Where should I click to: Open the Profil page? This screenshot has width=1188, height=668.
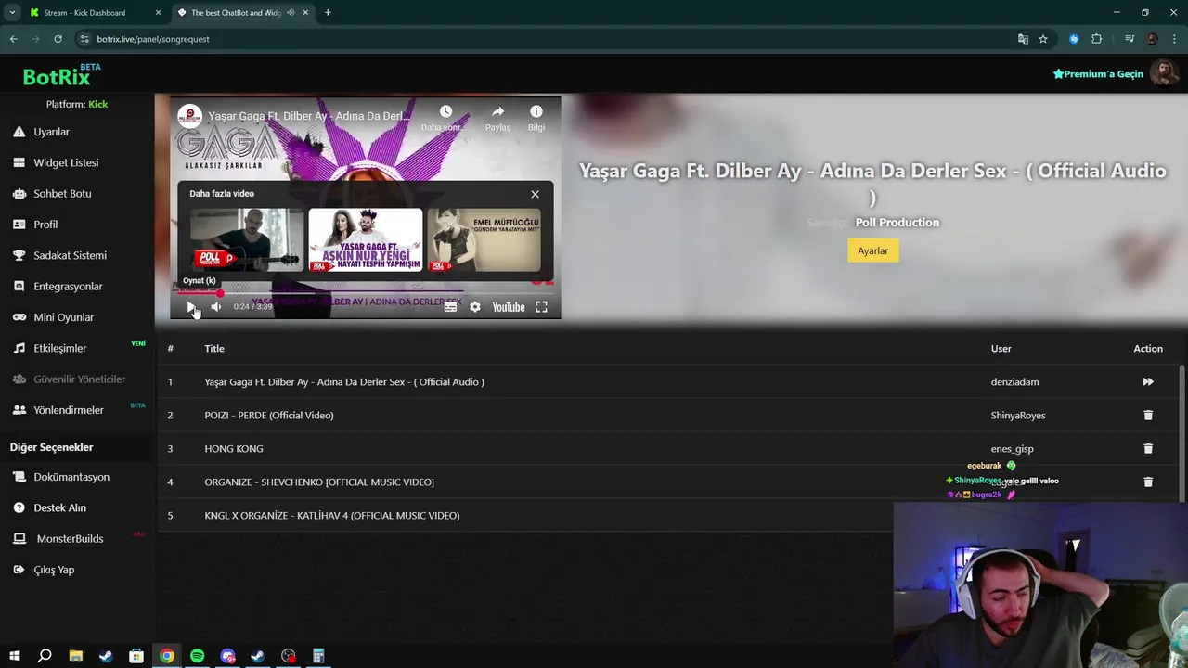click(x=45, y=225)
